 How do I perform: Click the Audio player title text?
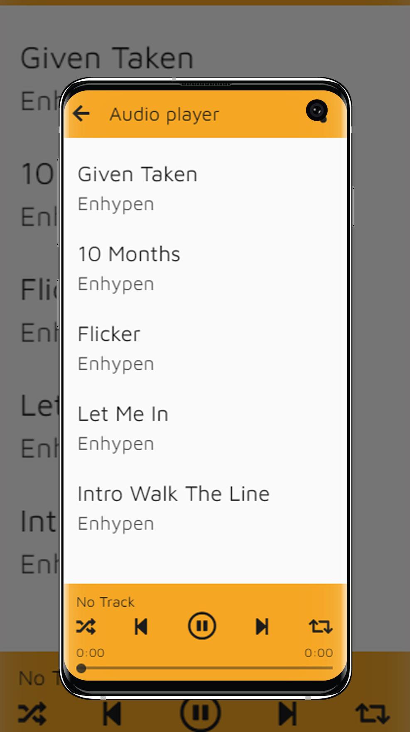[164, 115]
